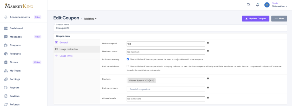The width and height of the screenshot is (292, 106).
Task: Click the Allowed emails field
Action: click(x=166, y=99)
